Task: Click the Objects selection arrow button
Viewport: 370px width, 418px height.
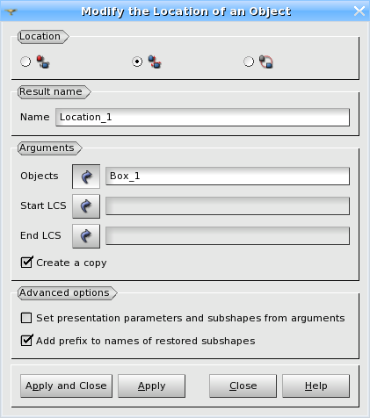Action: click(x=86, y=177)
